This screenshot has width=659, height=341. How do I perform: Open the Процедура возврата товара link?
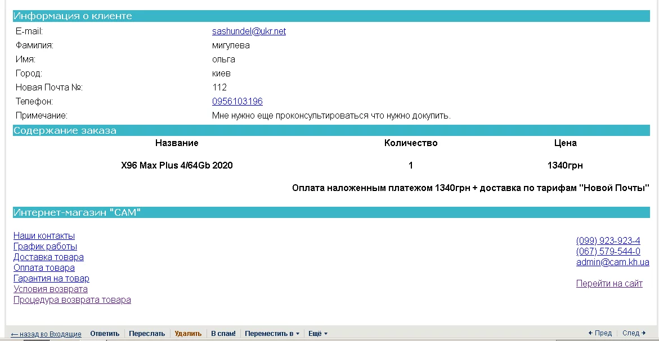[x=72, y=300]
